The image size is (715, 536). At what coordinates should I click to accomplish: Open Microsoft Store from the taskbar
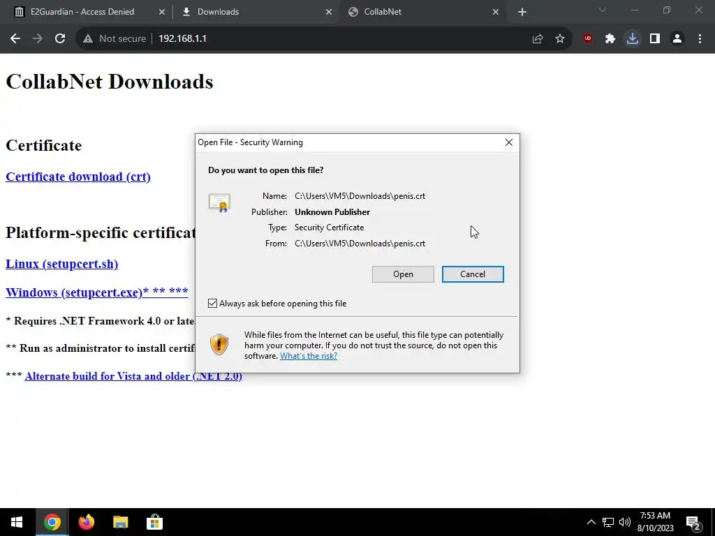click(x=154, y=522)
